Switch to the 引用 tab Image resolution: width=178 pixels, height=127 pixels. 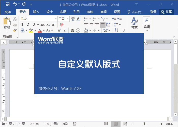pos(76,12)
